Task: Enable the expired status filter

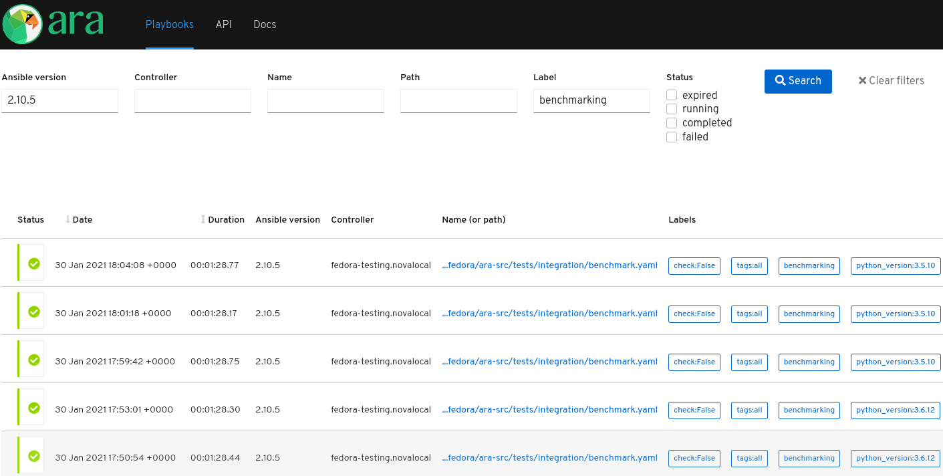Action: coord(671,94)
